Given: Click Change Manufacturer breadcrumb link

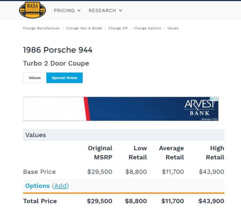Looking at the screenshot, I should [41, 28].
